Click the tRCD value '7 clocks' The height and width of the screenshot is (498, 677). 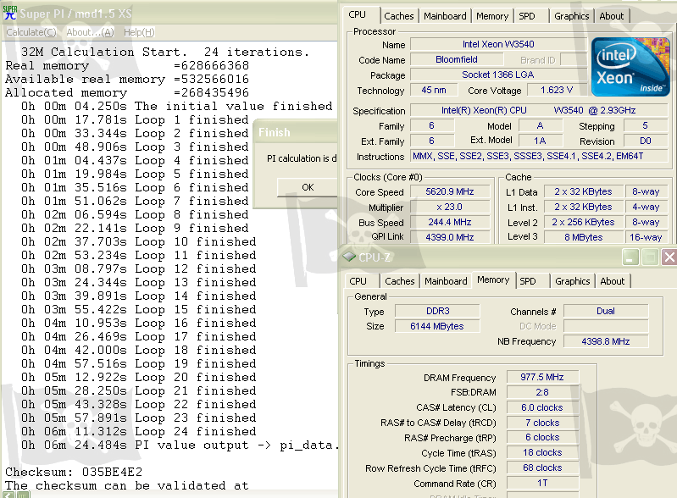tap(542, 423)
